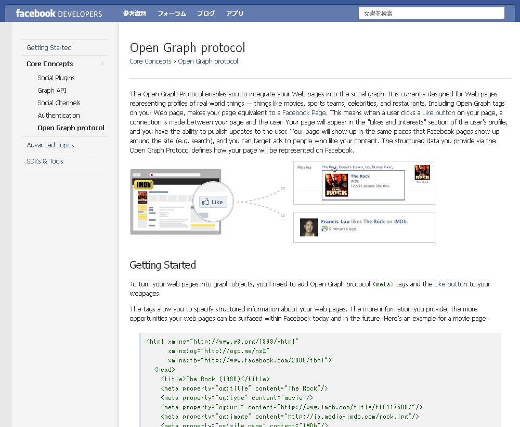Viewport: 520px width, 427px height.
Task: Open the Social Channels sidebar item
Action: point(59,103)
